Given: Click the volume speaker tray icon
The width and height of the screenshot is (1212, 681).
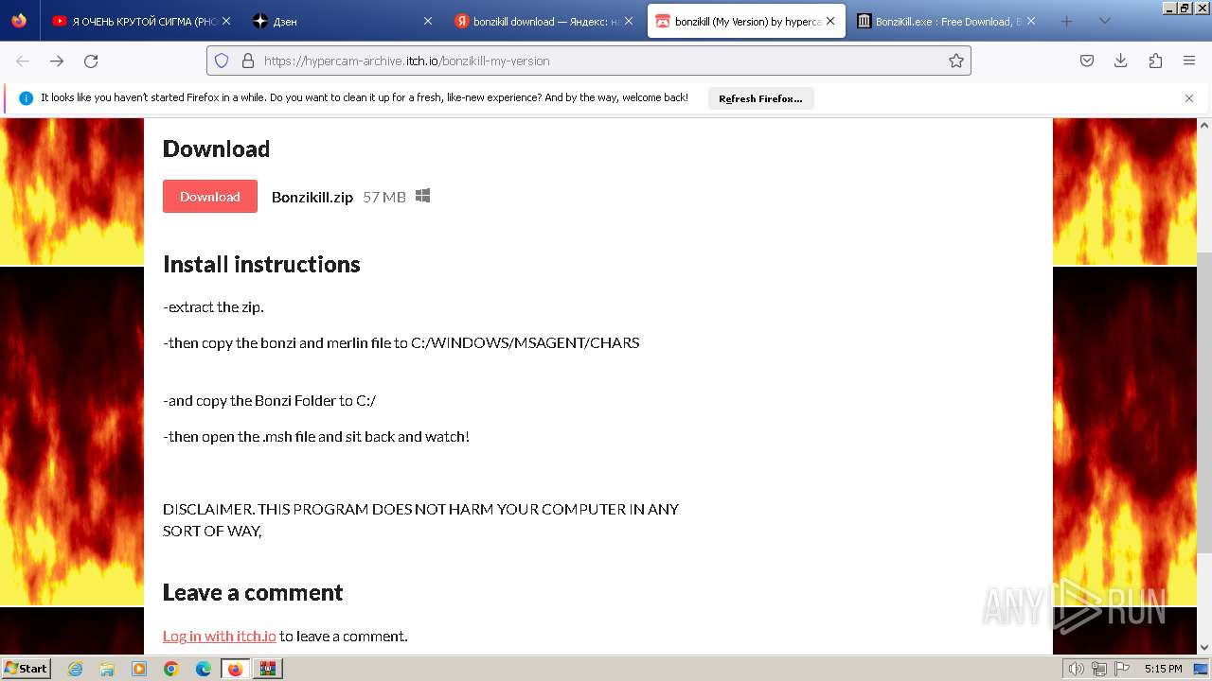Looking at the screenshot, I should pos(1076,669).
